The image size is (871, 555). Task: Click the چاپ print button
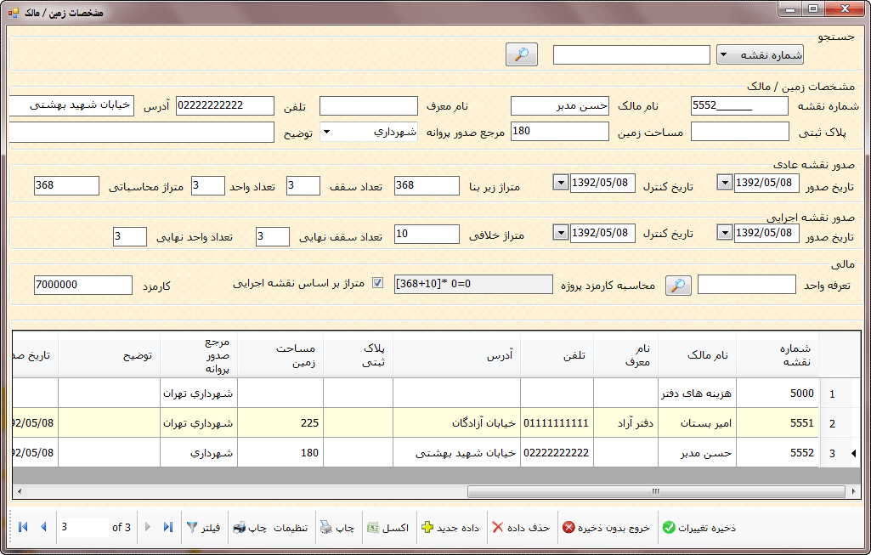337,528
